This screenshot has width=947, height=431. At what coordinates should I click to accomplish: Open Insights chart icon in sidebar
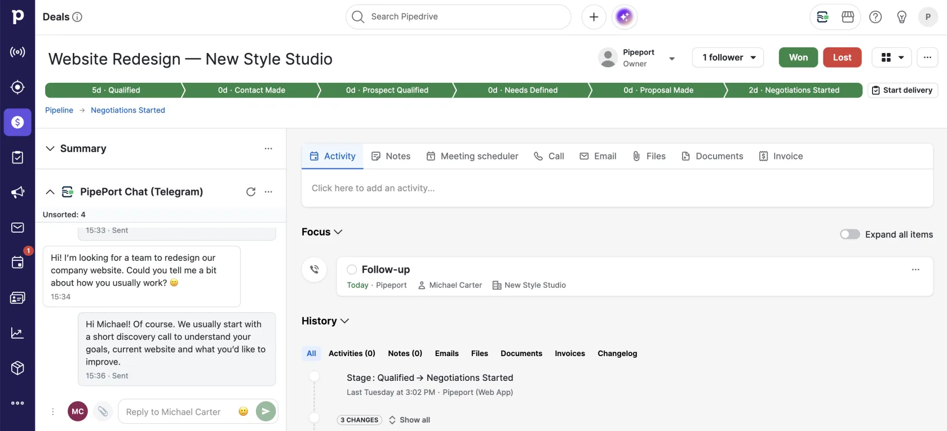coord(17,333)
